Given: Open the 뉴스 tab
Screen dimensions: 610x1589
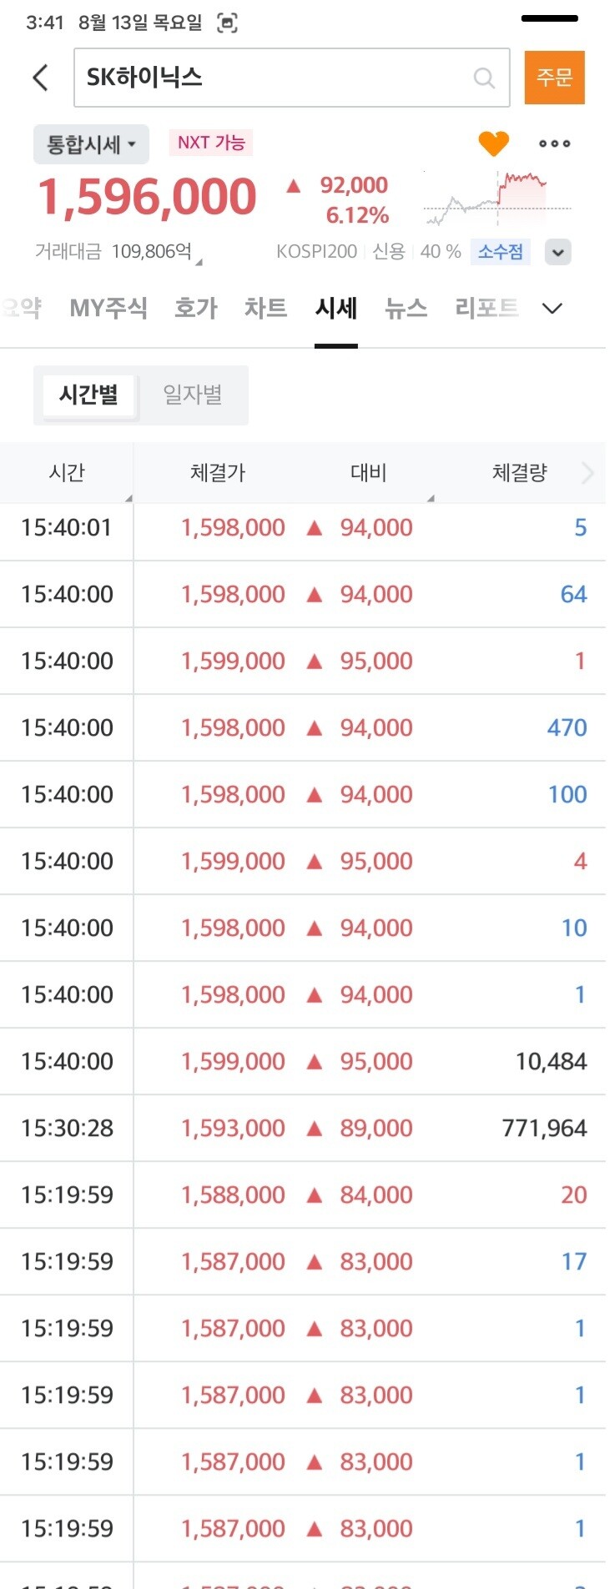Looking at the screenshot, I should tap(406, 309).
